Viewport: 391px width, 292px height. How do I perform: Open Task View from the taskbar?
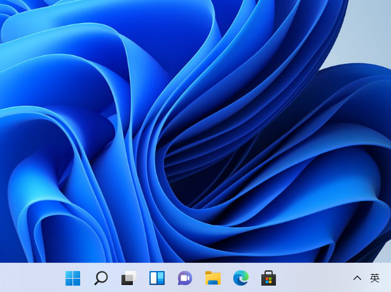pyautogui.click(x=129, y=278)
